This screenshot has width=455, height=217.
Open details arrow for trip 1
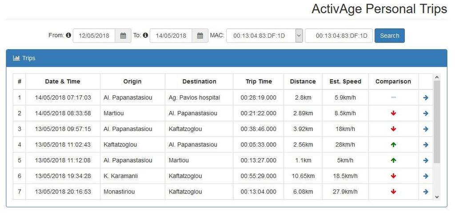click(x=426, y=98)
